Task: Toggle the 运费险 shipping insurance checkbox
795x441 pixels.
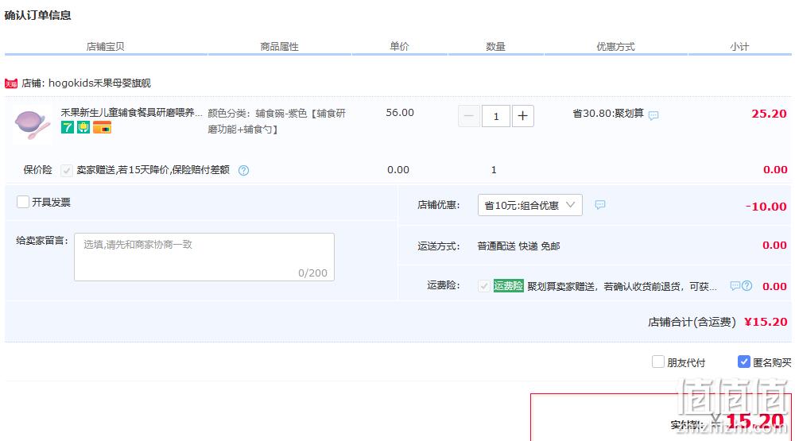Action: coord(483,286)
